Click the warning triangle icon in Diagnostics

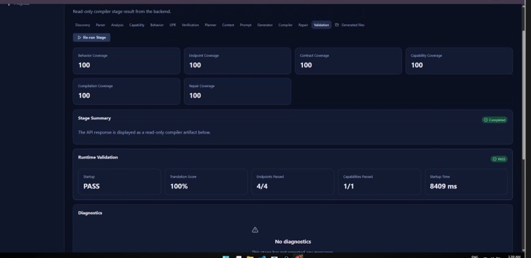click(x=255, y=230)
